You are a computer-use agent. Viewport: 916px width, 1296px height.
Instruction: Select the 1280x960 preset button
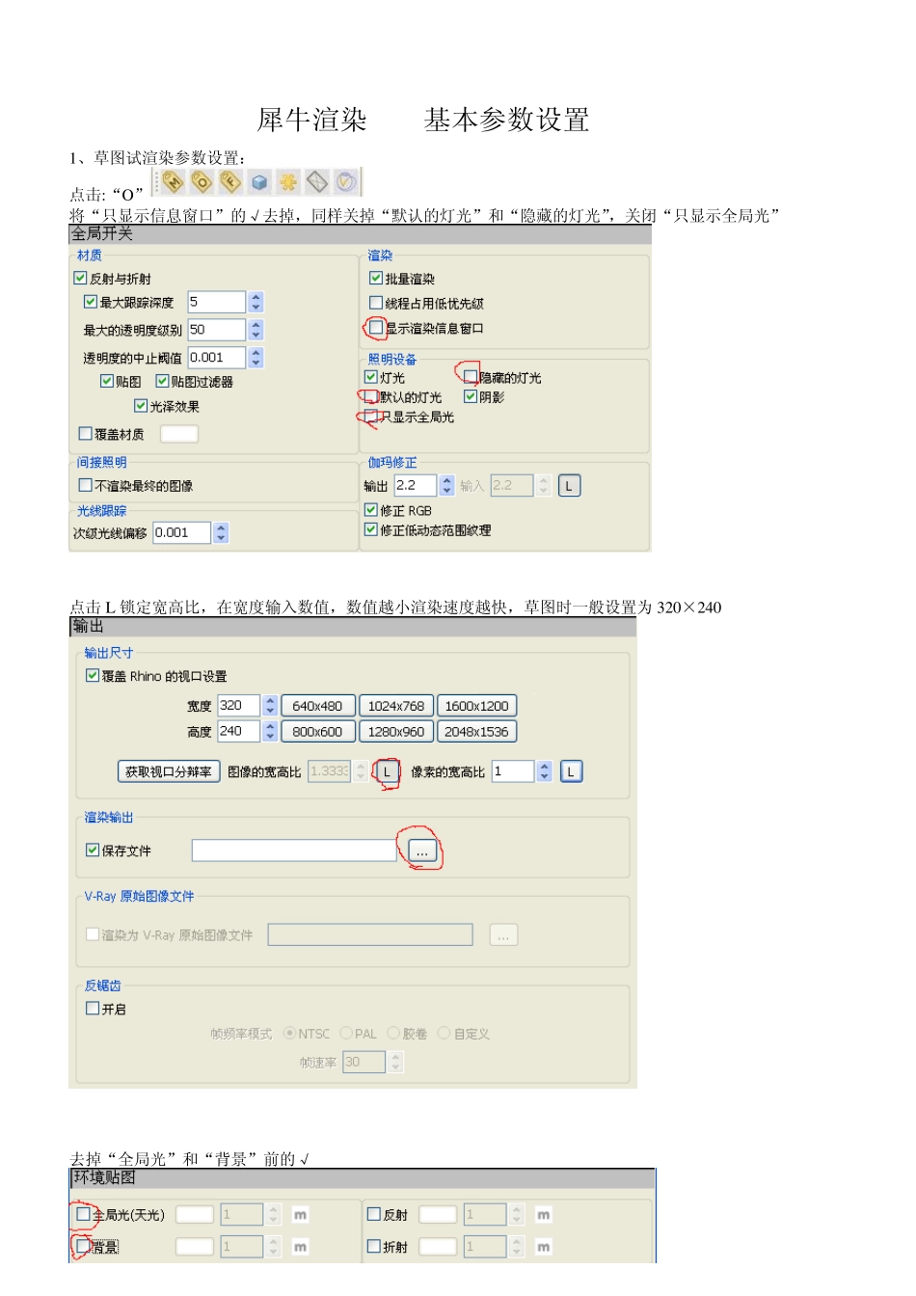pos(396,732)
